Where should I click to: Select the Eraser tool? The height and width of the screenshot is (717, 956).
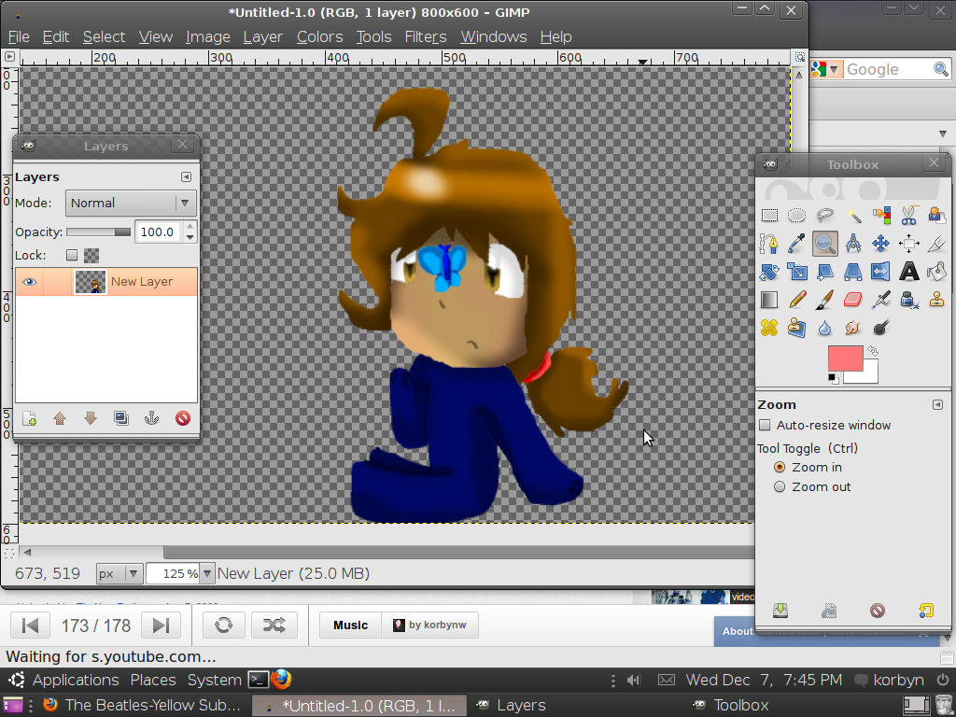(x=853, y=300)
